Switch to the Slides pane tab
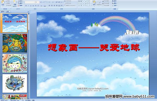Image resolution: width=157 pixels, height=101 pixels. [x=3, y=12]
